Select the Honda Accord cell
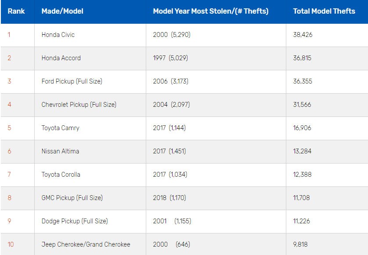 61,58
